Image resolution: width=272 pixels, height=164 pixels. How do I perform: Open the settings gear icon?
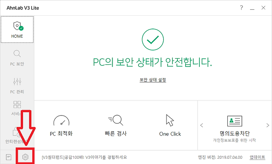pyautogui.click(x=25, y=157)
